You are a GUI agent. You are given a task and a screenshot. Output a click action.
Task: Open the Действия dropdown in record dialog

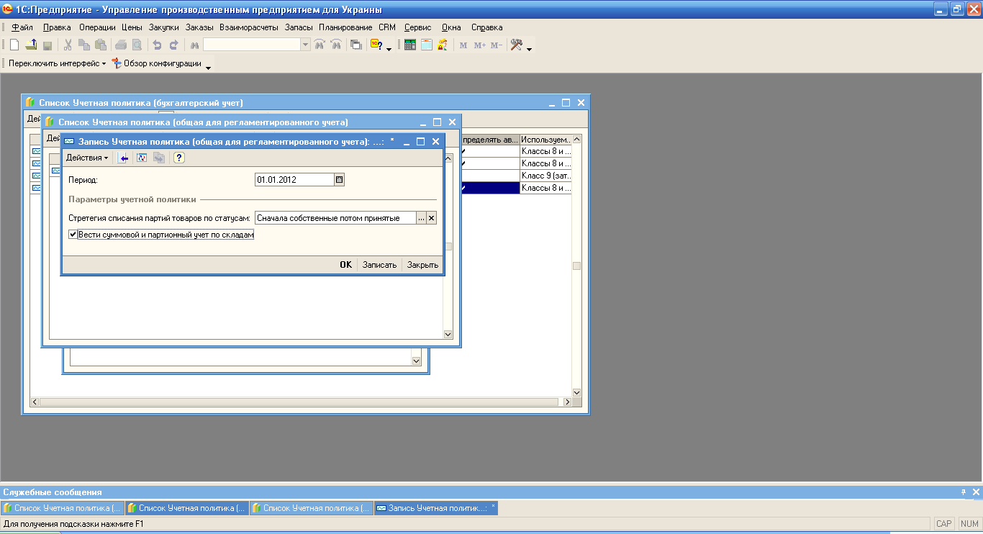coord(87,158)
